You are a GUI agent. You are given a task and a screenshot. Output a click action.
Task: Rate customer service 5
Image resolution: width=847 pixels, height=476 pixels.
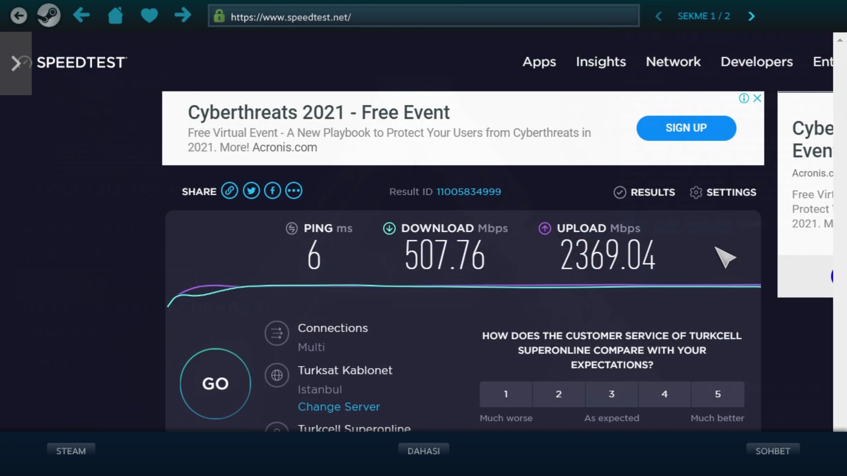(718, 394)
